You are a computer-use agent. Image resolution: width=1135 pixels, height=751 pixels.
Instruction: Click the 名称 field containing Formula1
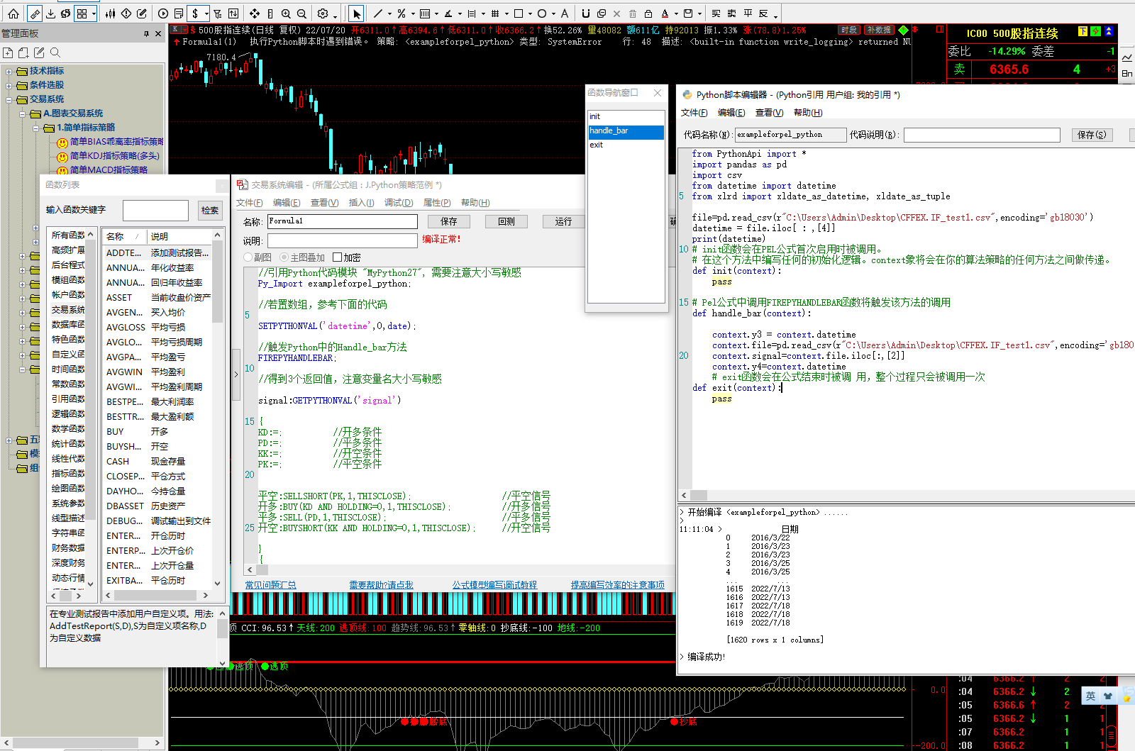[342, 221]
